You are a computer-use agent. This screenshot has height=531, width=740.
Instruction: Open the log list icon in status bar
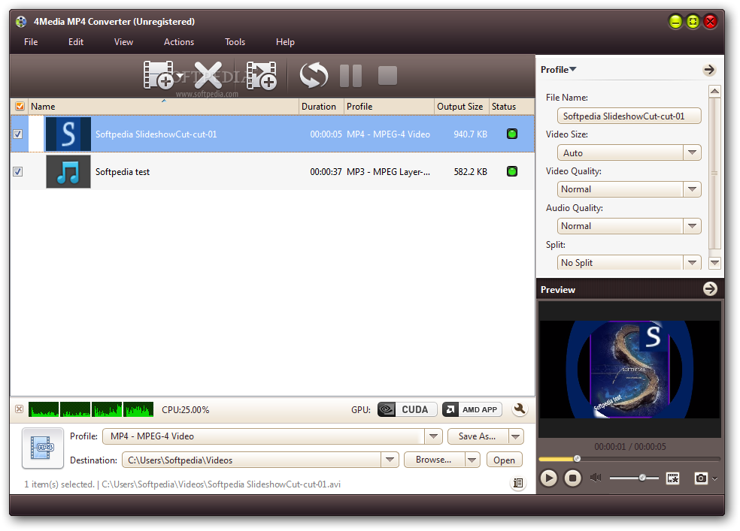pos(517,483)
